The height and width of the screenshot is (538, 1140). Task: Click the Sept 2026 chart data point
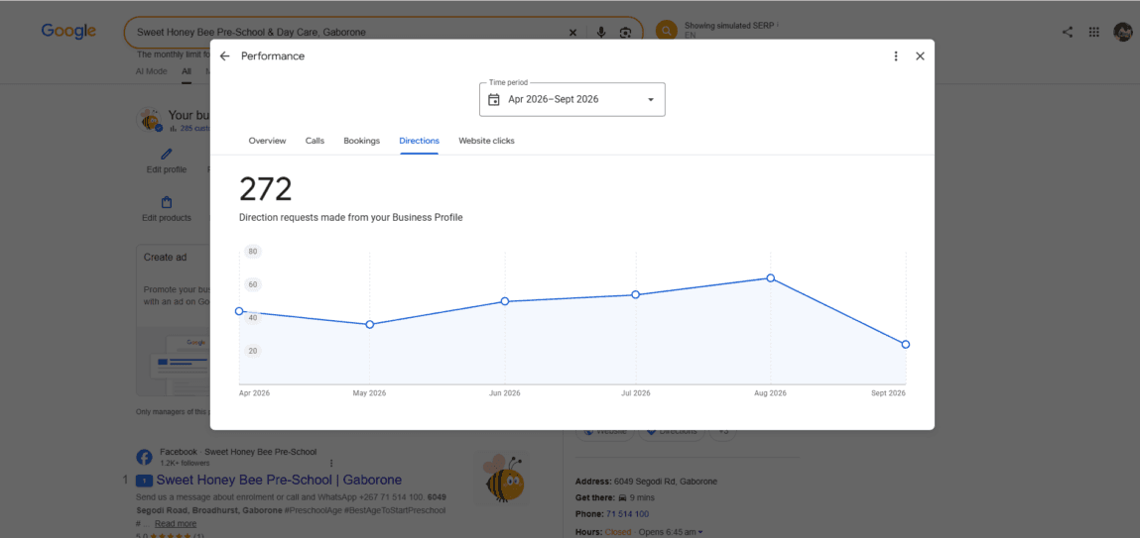(906, 344)
